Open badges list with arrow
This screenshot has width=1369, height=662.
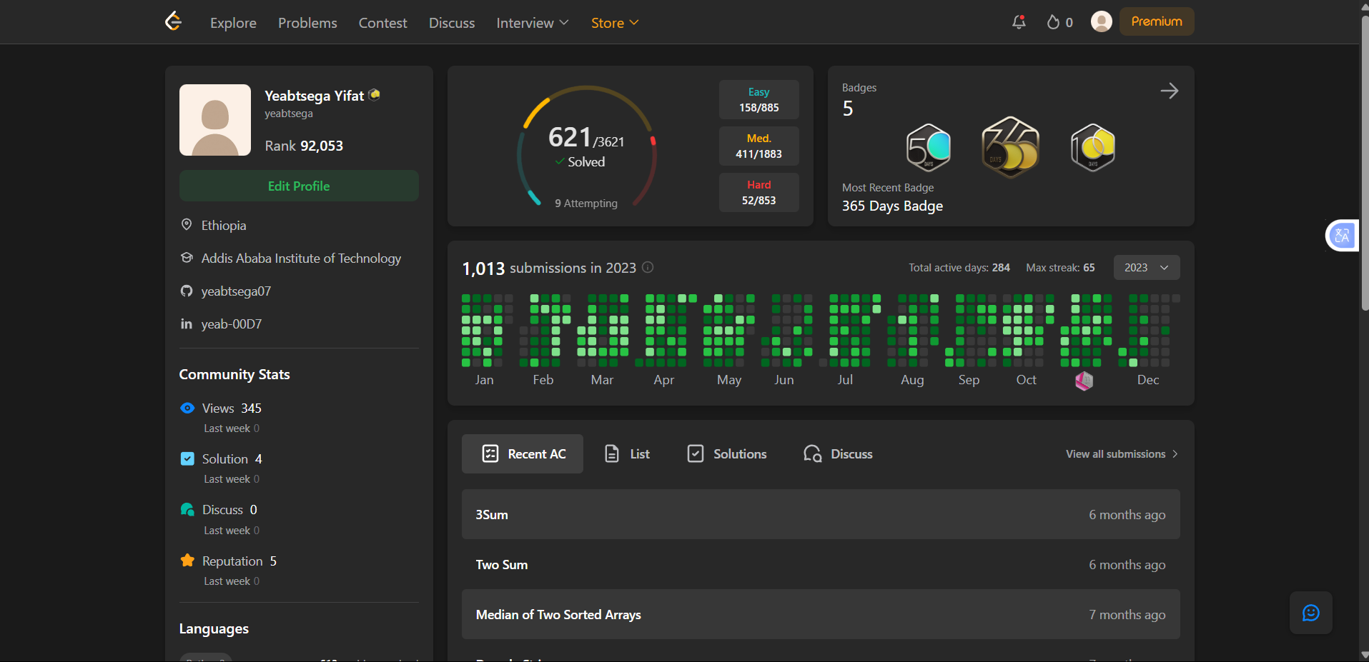tap(1169, 91)
